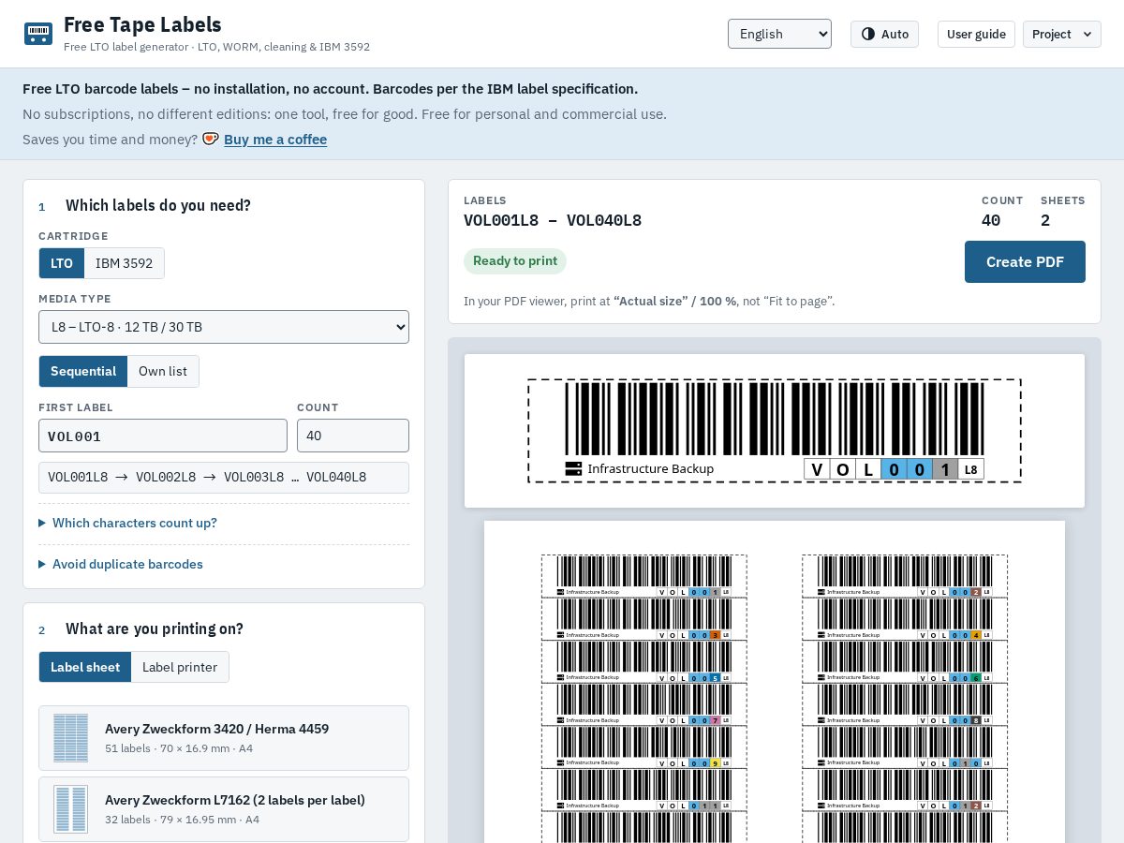Expand 'Avoid duplicate barcodes' section
The height and width of the screenshot is (843, 1124).
[x=121, y=564]
